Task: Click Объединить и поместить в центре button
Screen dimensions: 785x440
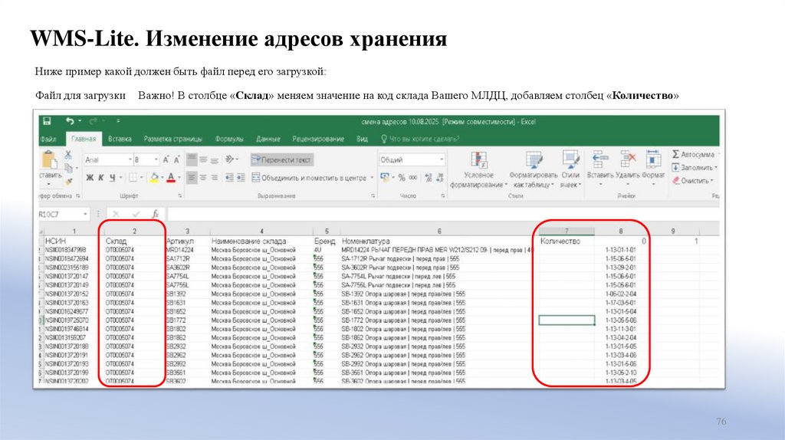Action: coord(309,178)
